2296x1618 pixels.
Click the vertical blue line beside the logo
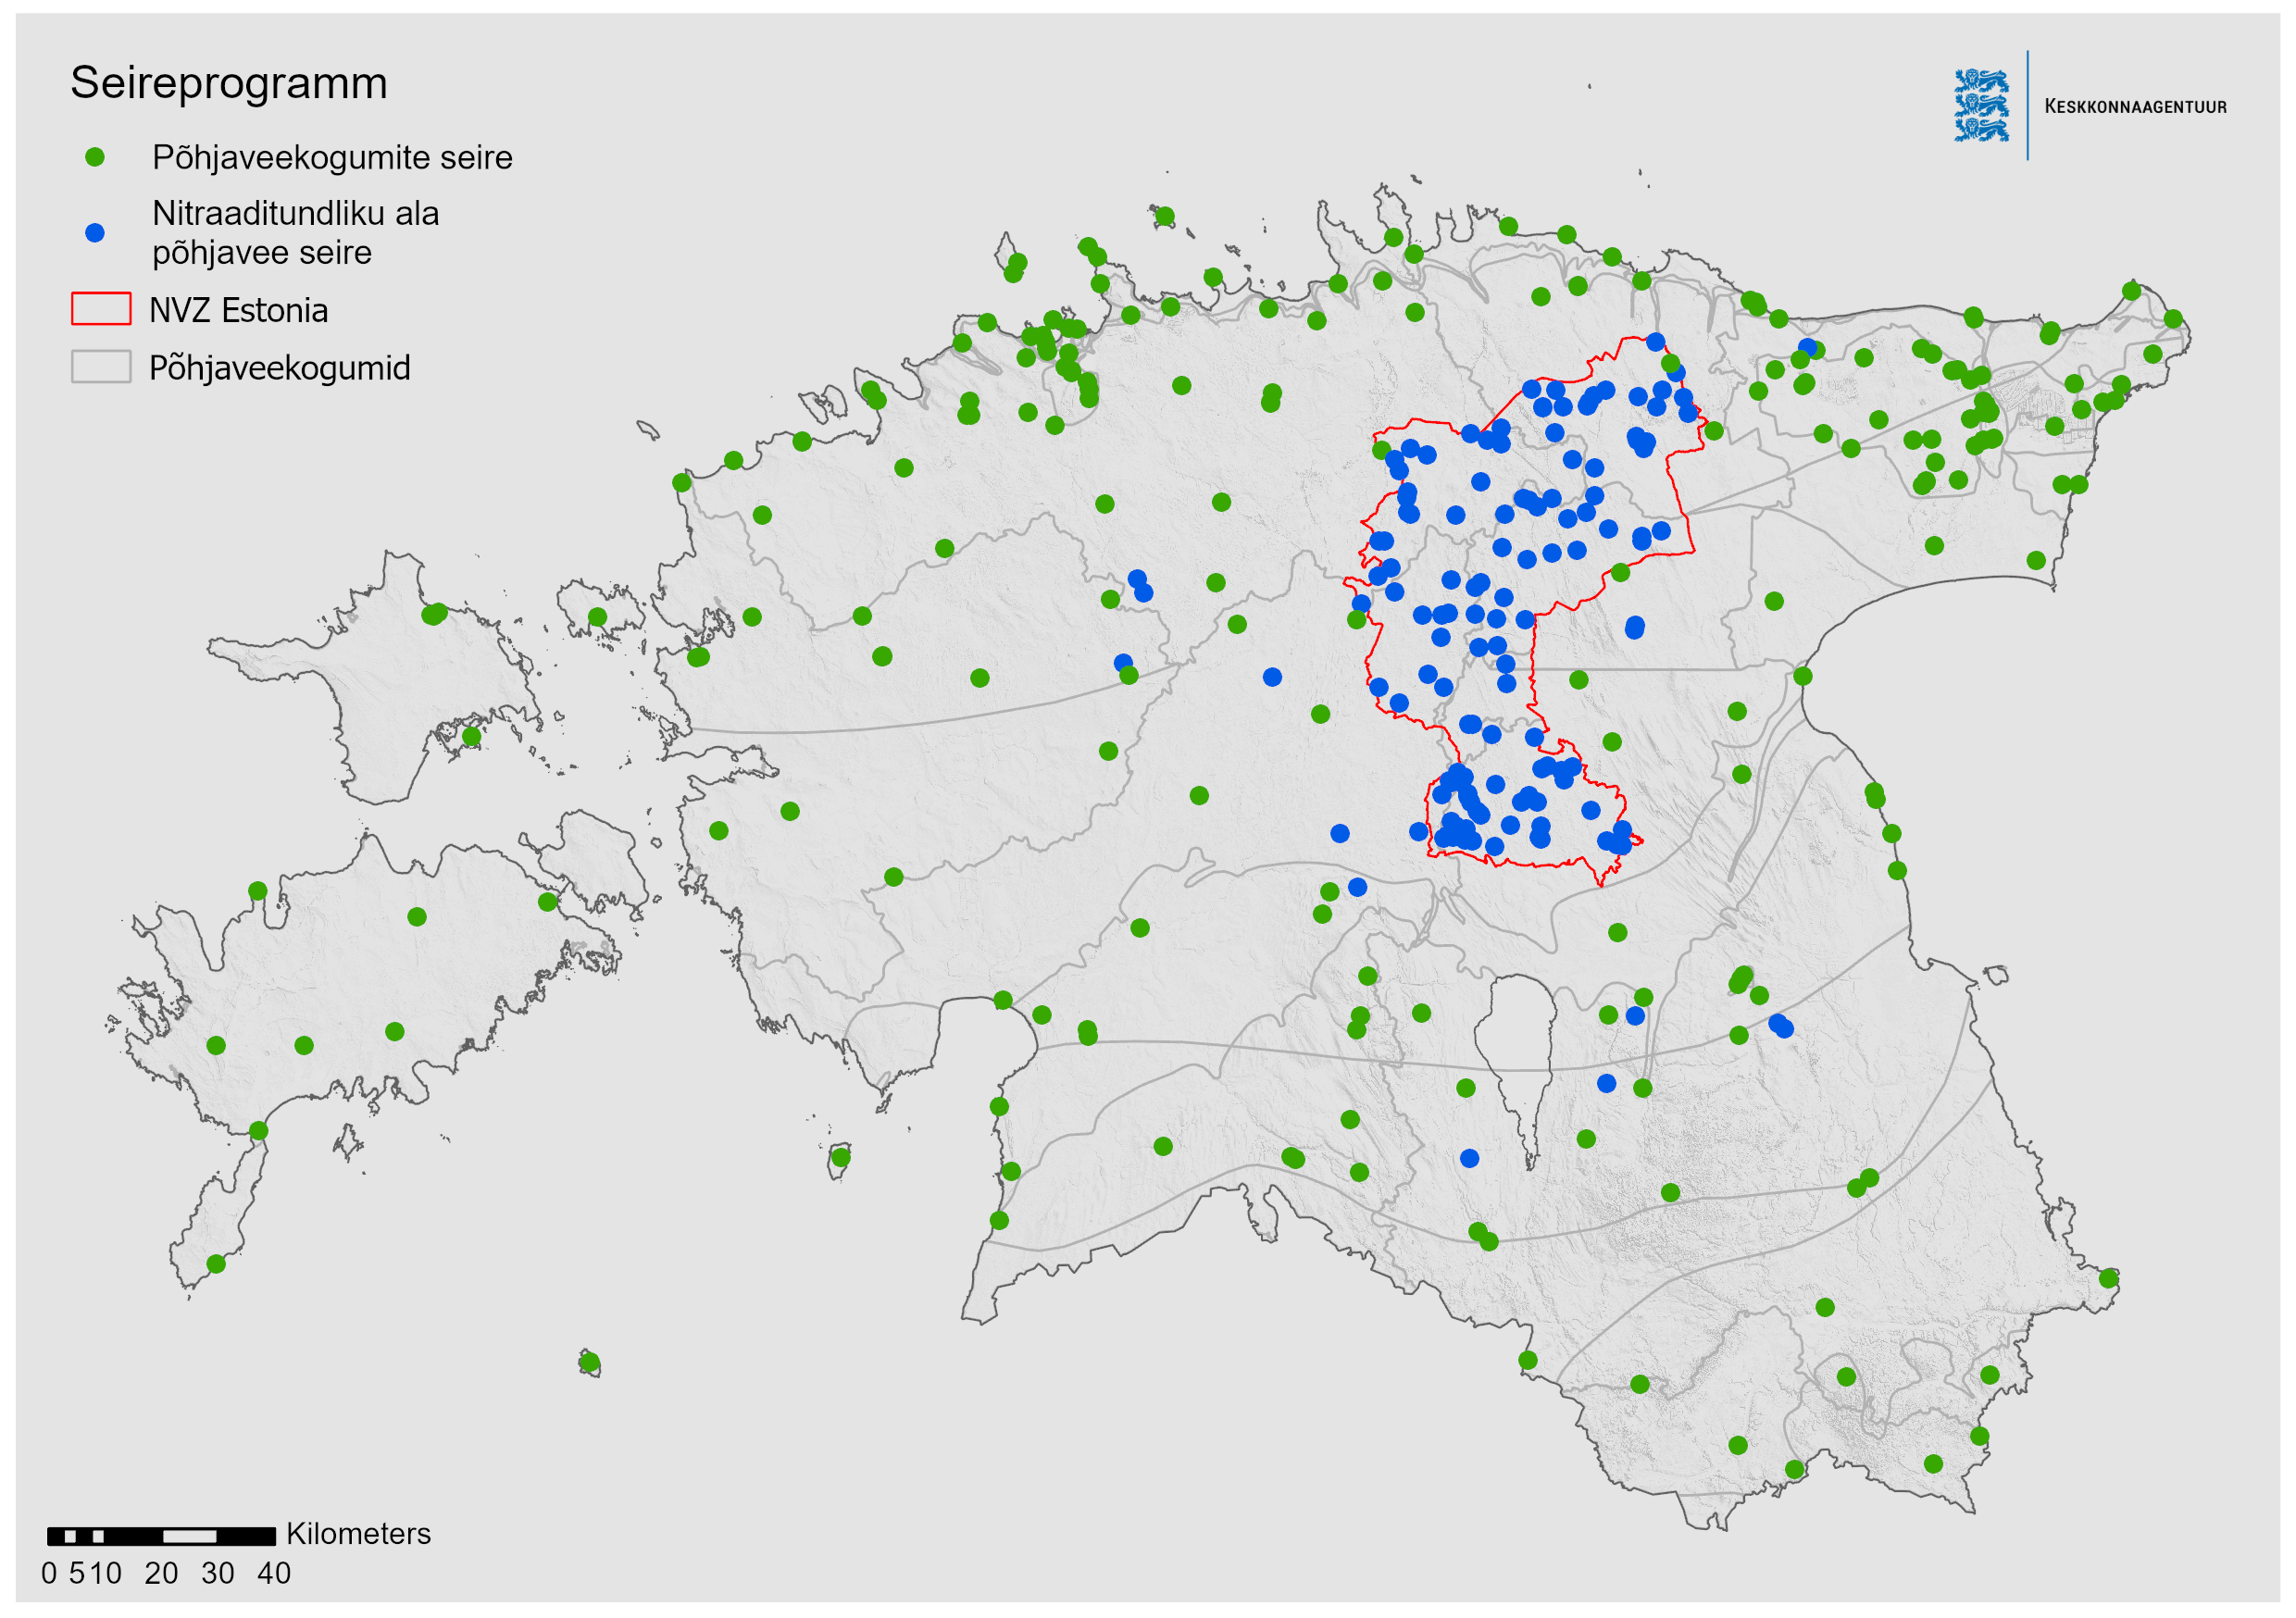point(2028,105)
